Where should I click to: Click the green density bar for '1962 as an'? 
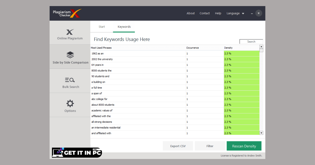[241, 54]
